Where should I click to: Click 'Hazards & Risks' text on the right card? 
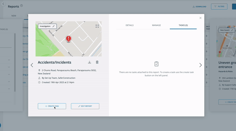click(225, 71)
